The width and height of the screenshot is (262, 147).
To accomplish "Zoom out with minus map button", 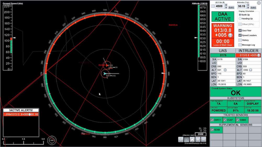I will [204, 139].
